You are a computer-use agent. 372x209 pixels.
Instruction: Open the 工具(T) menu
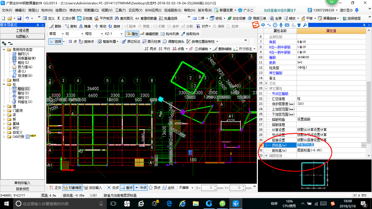click(x=120, y=10)
